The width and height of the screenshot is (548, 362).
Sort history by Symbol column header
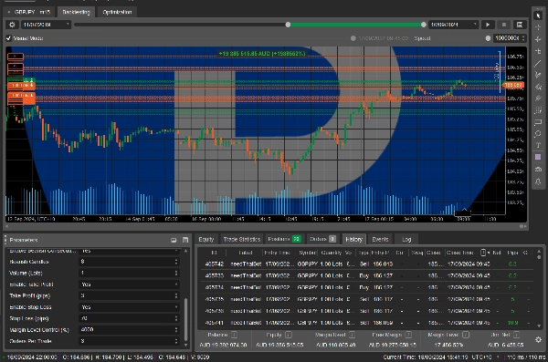click(307, 253)
